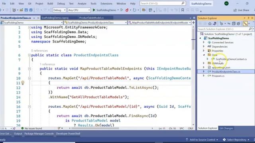Viewport: 255px width, 143px height.
Task: Click the Open File folder icon
Action: [x=21, y=10]
